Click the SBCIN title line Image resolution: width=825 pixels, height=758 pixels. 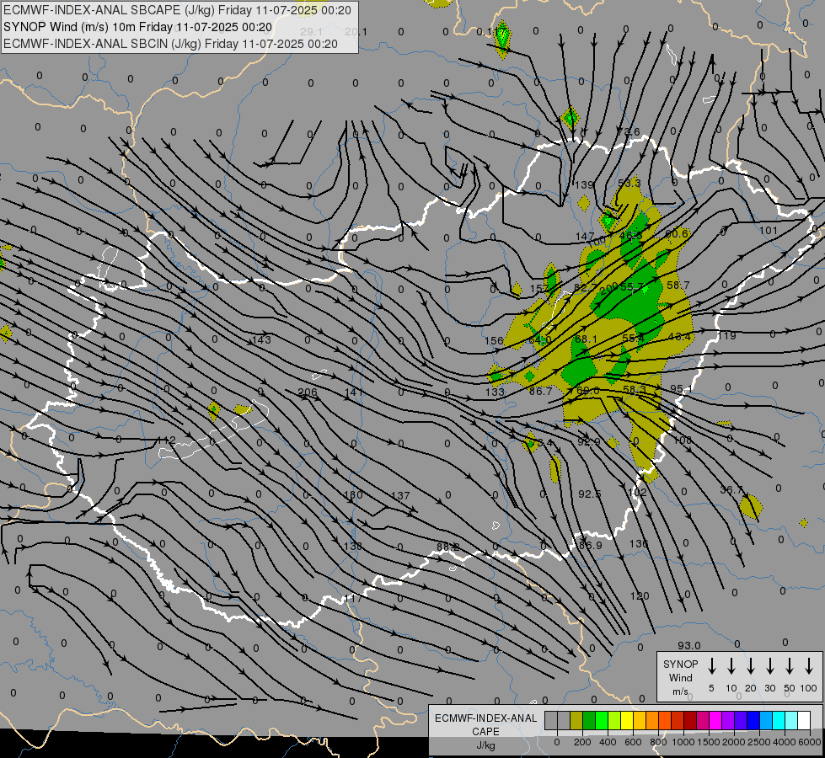pyautogui.click(x=170, y=44)
